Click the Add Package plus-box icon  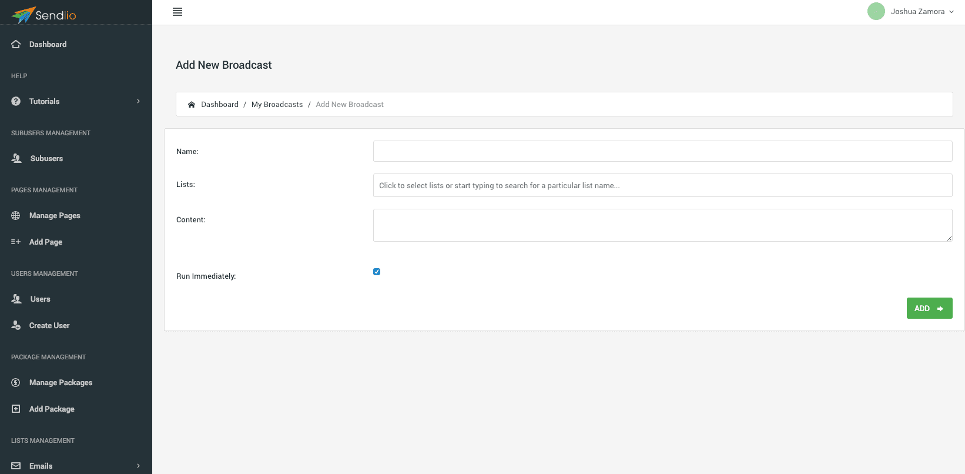[16, 409]
